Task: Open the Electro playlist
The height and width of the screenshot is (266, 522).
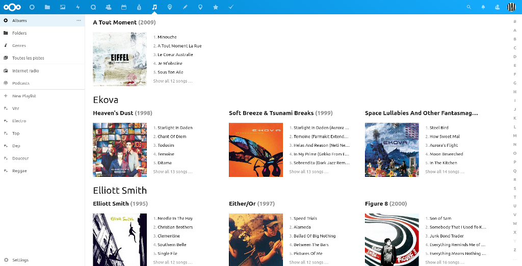Action: [x=42, y=121]
